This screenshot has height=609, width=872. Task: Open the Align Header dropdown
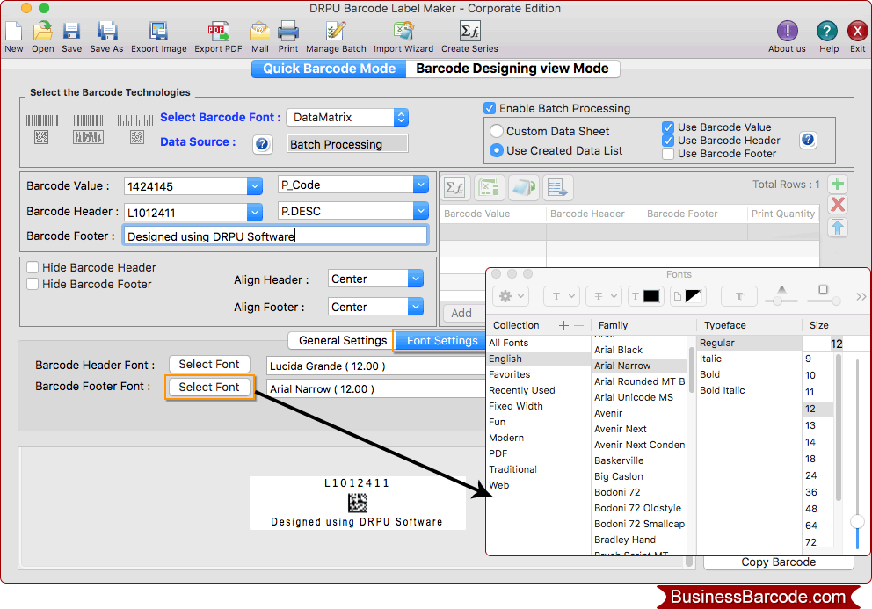click(x=375, y=279)
